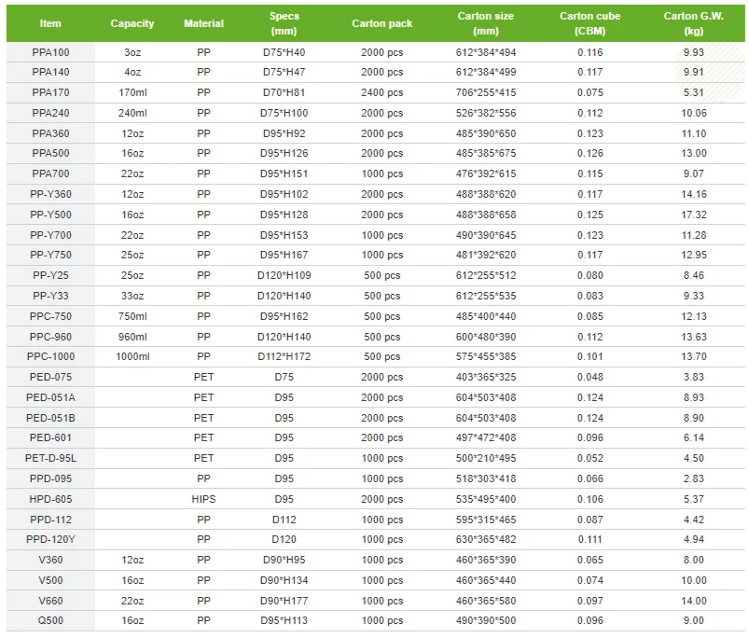The width and height of the screenshot is (749, 638).
Task: Click the Item column header
Action: coord(50,23)
